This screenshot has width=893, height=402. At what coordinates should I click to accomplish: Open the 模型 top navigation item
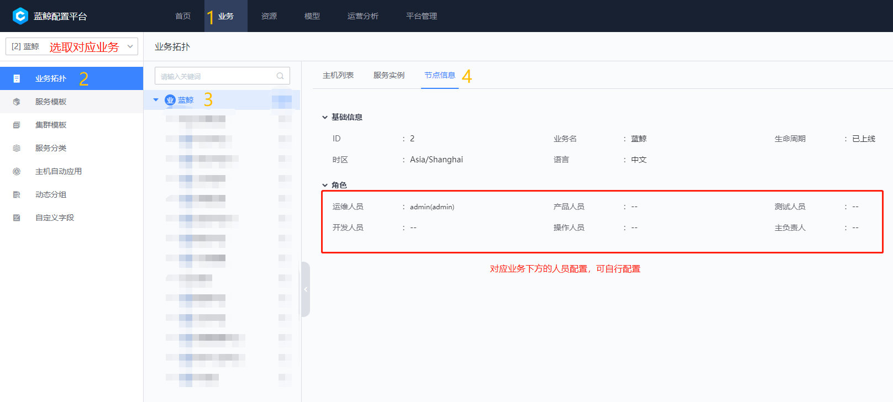312,16
